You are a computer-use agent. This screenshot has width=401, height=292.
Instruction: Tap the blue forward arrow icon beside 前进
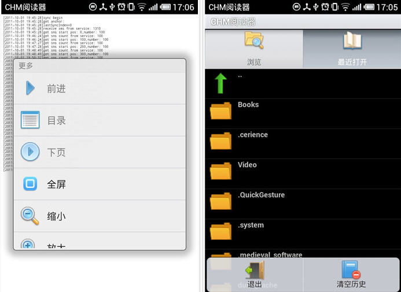coord(31,88)
